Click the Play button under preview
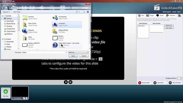This screenshot has height=103, width=183. [x=66, y=82]
